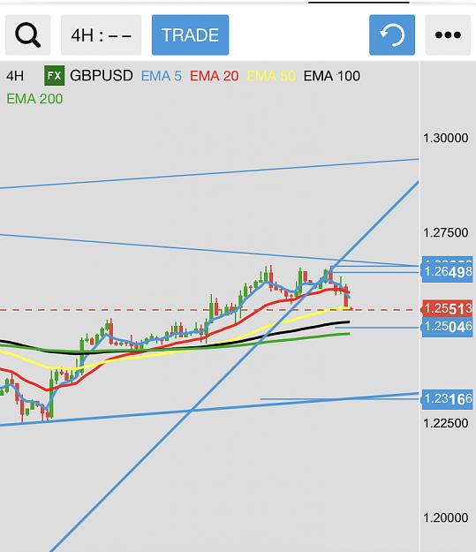Select the red 1.25513 current price tag

click(447, 309)
